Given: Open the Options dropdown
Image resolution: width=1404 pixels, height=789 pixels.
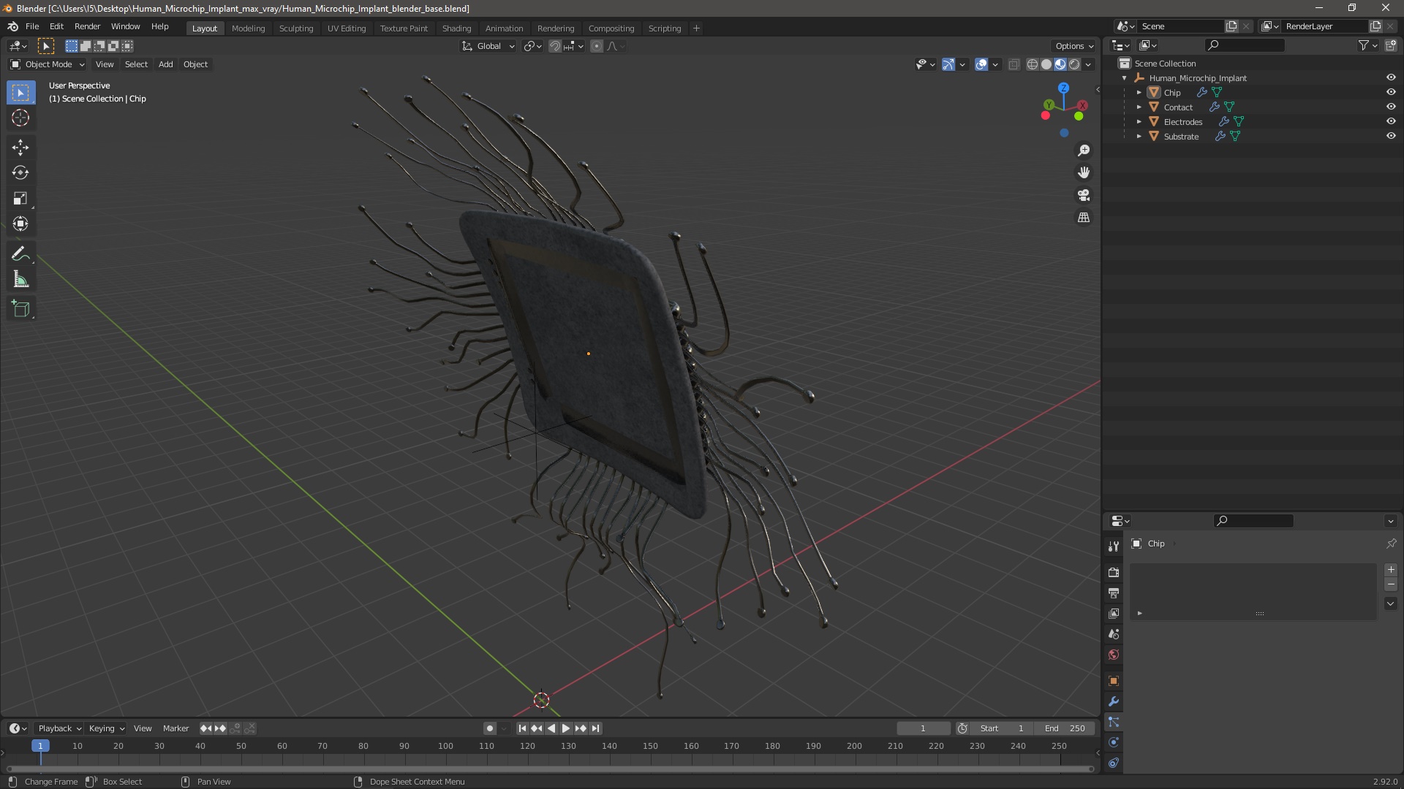Looking at the screenshot, I should pos(1073,46).
